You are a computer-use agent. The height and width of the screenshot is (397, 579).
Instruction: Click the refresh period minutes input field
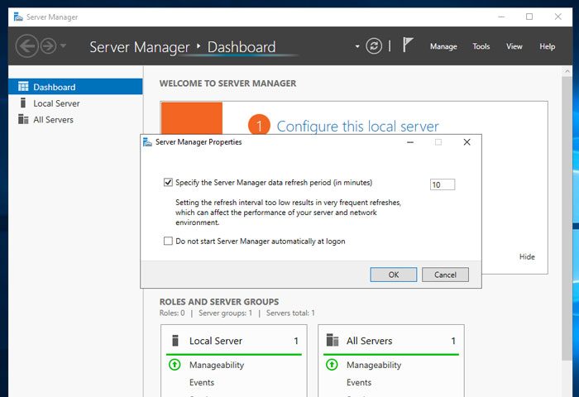pos(443,184)
